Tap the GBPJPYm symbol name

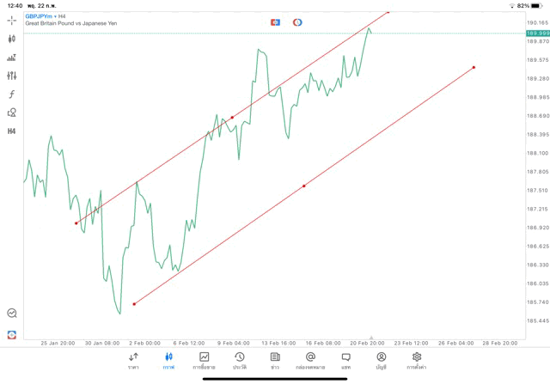point(40,16)
